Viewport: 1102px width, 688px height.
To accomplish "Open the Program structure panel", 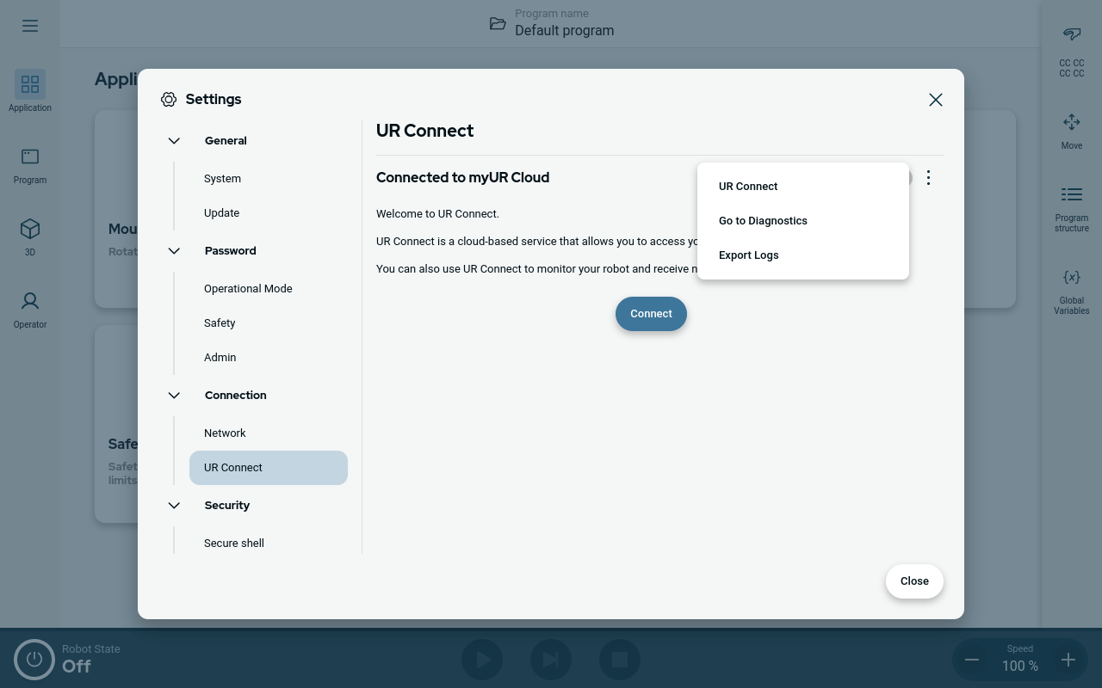I will tap(1071, 195).
